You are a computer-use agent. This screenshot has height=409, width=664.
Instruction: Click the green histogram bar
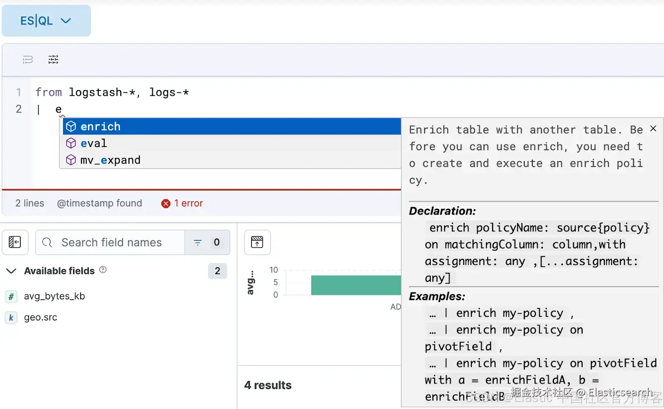coord(355,285)
